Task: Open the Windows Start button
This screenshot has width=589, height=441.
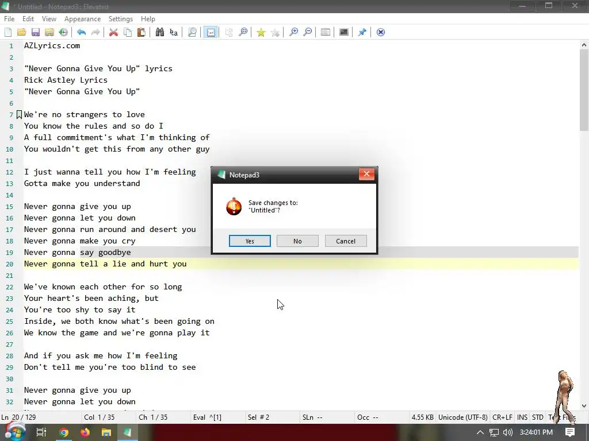Action: [x=15, y=432]
